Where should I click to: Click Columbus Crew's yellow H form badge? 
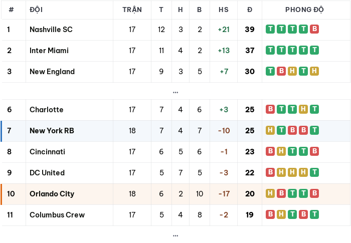click(281, 214)
